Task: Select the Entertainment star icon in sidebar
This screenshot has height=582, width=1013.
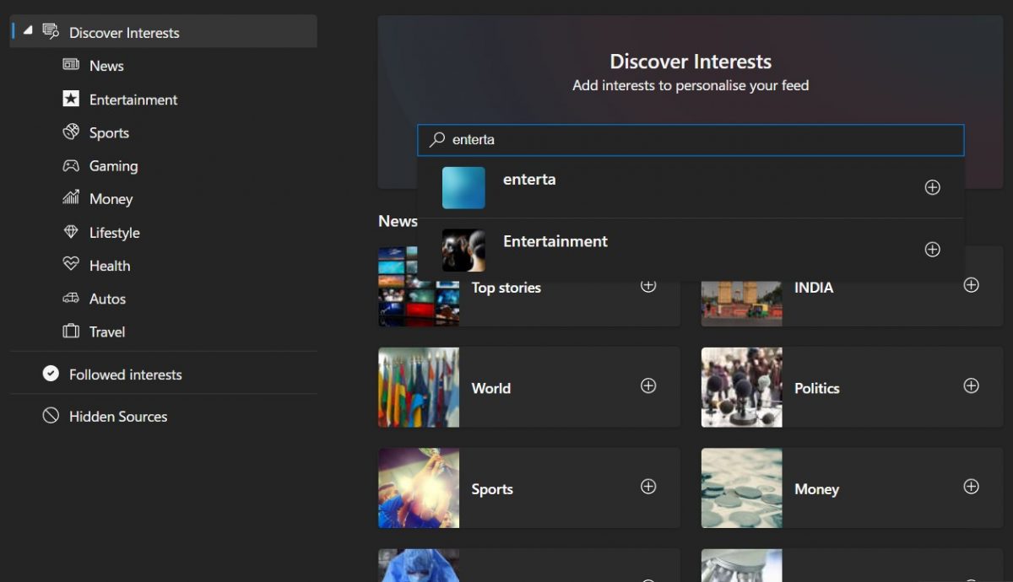Action: click(71, 100)
